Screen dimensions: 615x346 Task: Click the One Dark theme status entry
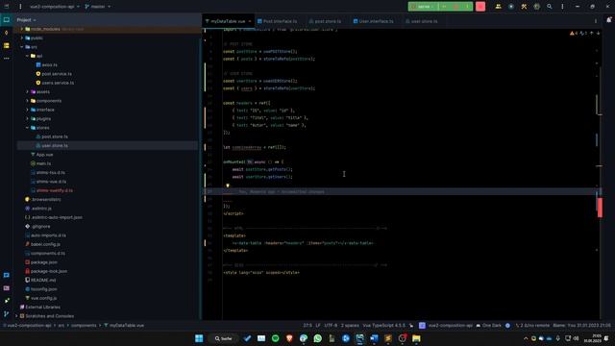(x=488, y=325)
